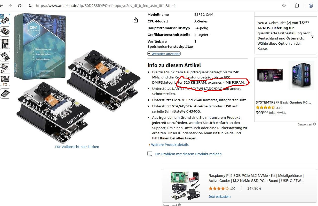Screen dimensions: 318x206
Task: Open the Neu & Gebraucht offers chevron
Action: [x=313, y=37]
